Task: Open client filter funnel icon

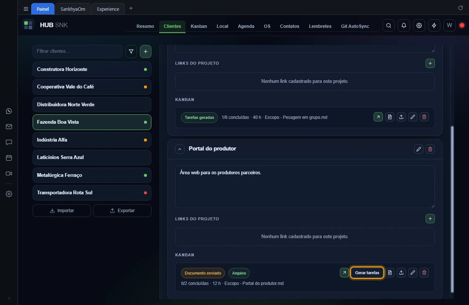Action: (131, 52)
